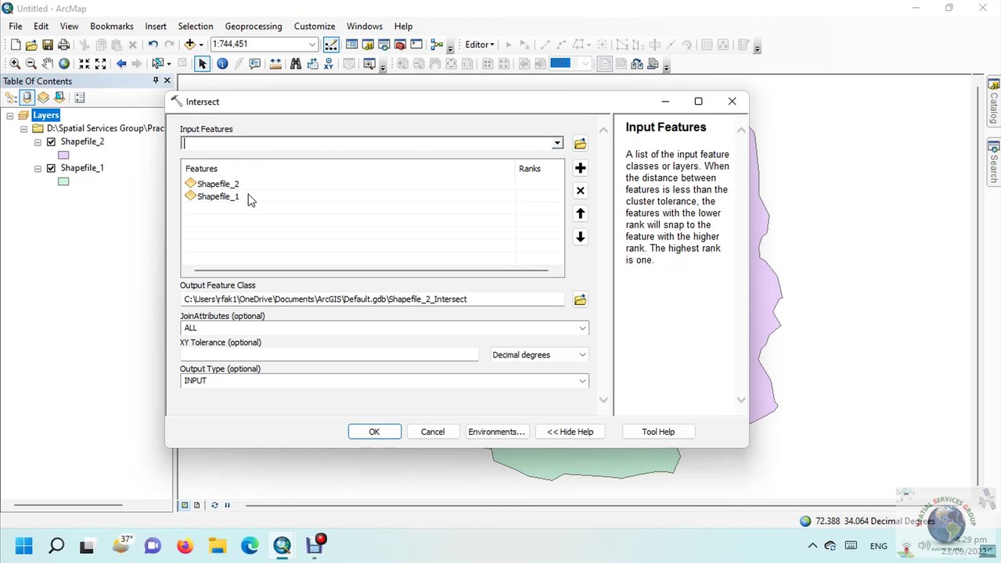Switch TOC to List By Source
The width and height of the screenshot is (1001, 563).
[x=27, y=98]
